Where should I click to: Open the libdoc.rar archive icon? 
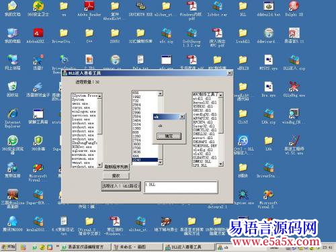click(217, 9)
